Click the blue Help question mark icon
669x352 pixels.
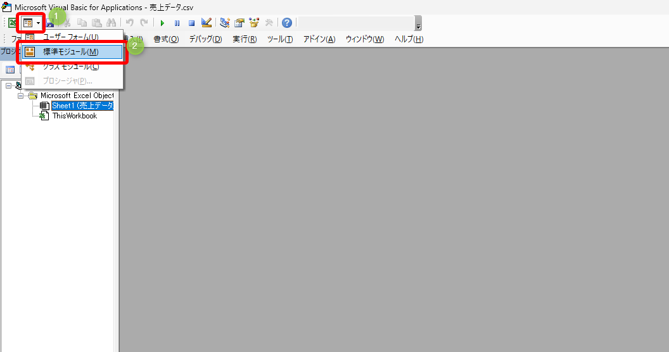(287, 23)
